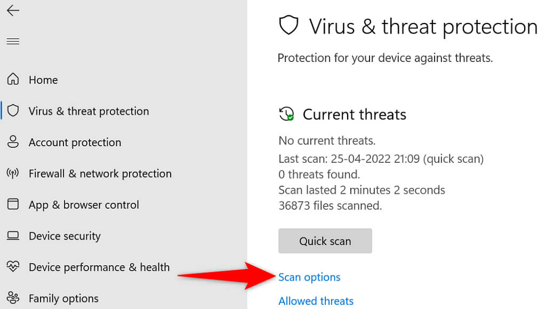546x309 pixels.
Task: Go to App & browser control
Action: coord(83,205)
